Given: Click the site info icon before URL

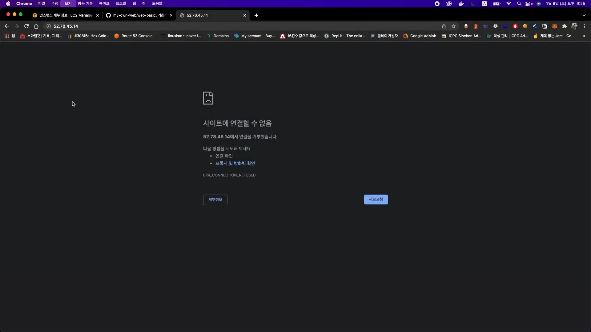Looking at the screenshot, I should (x=48, y=26).
